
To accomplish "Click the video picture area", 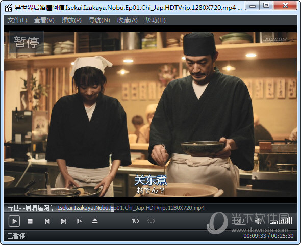I will tap(150, 114).
